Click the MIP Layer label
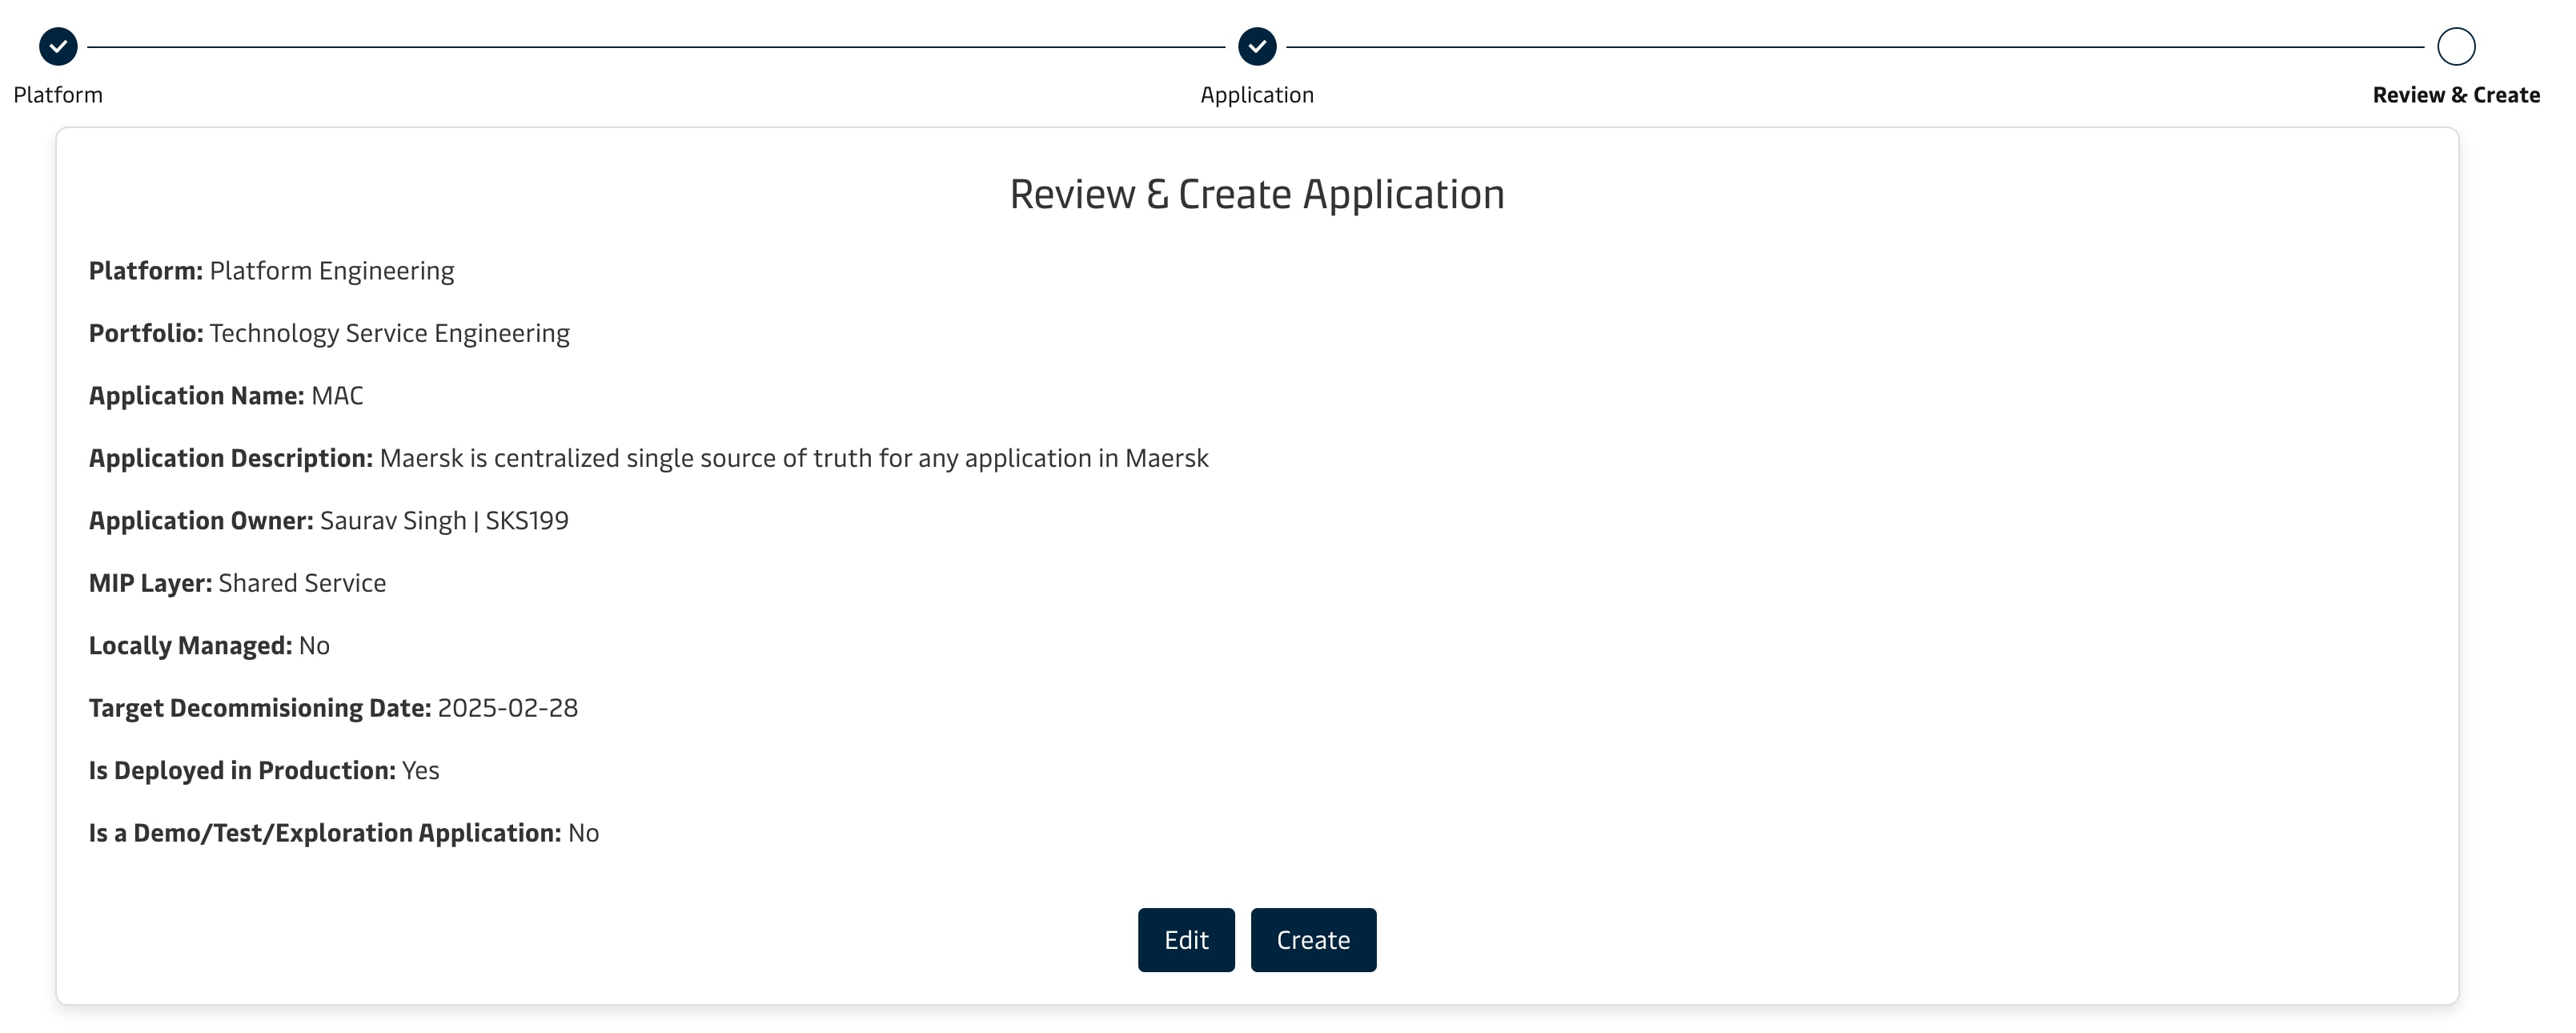 150,583
